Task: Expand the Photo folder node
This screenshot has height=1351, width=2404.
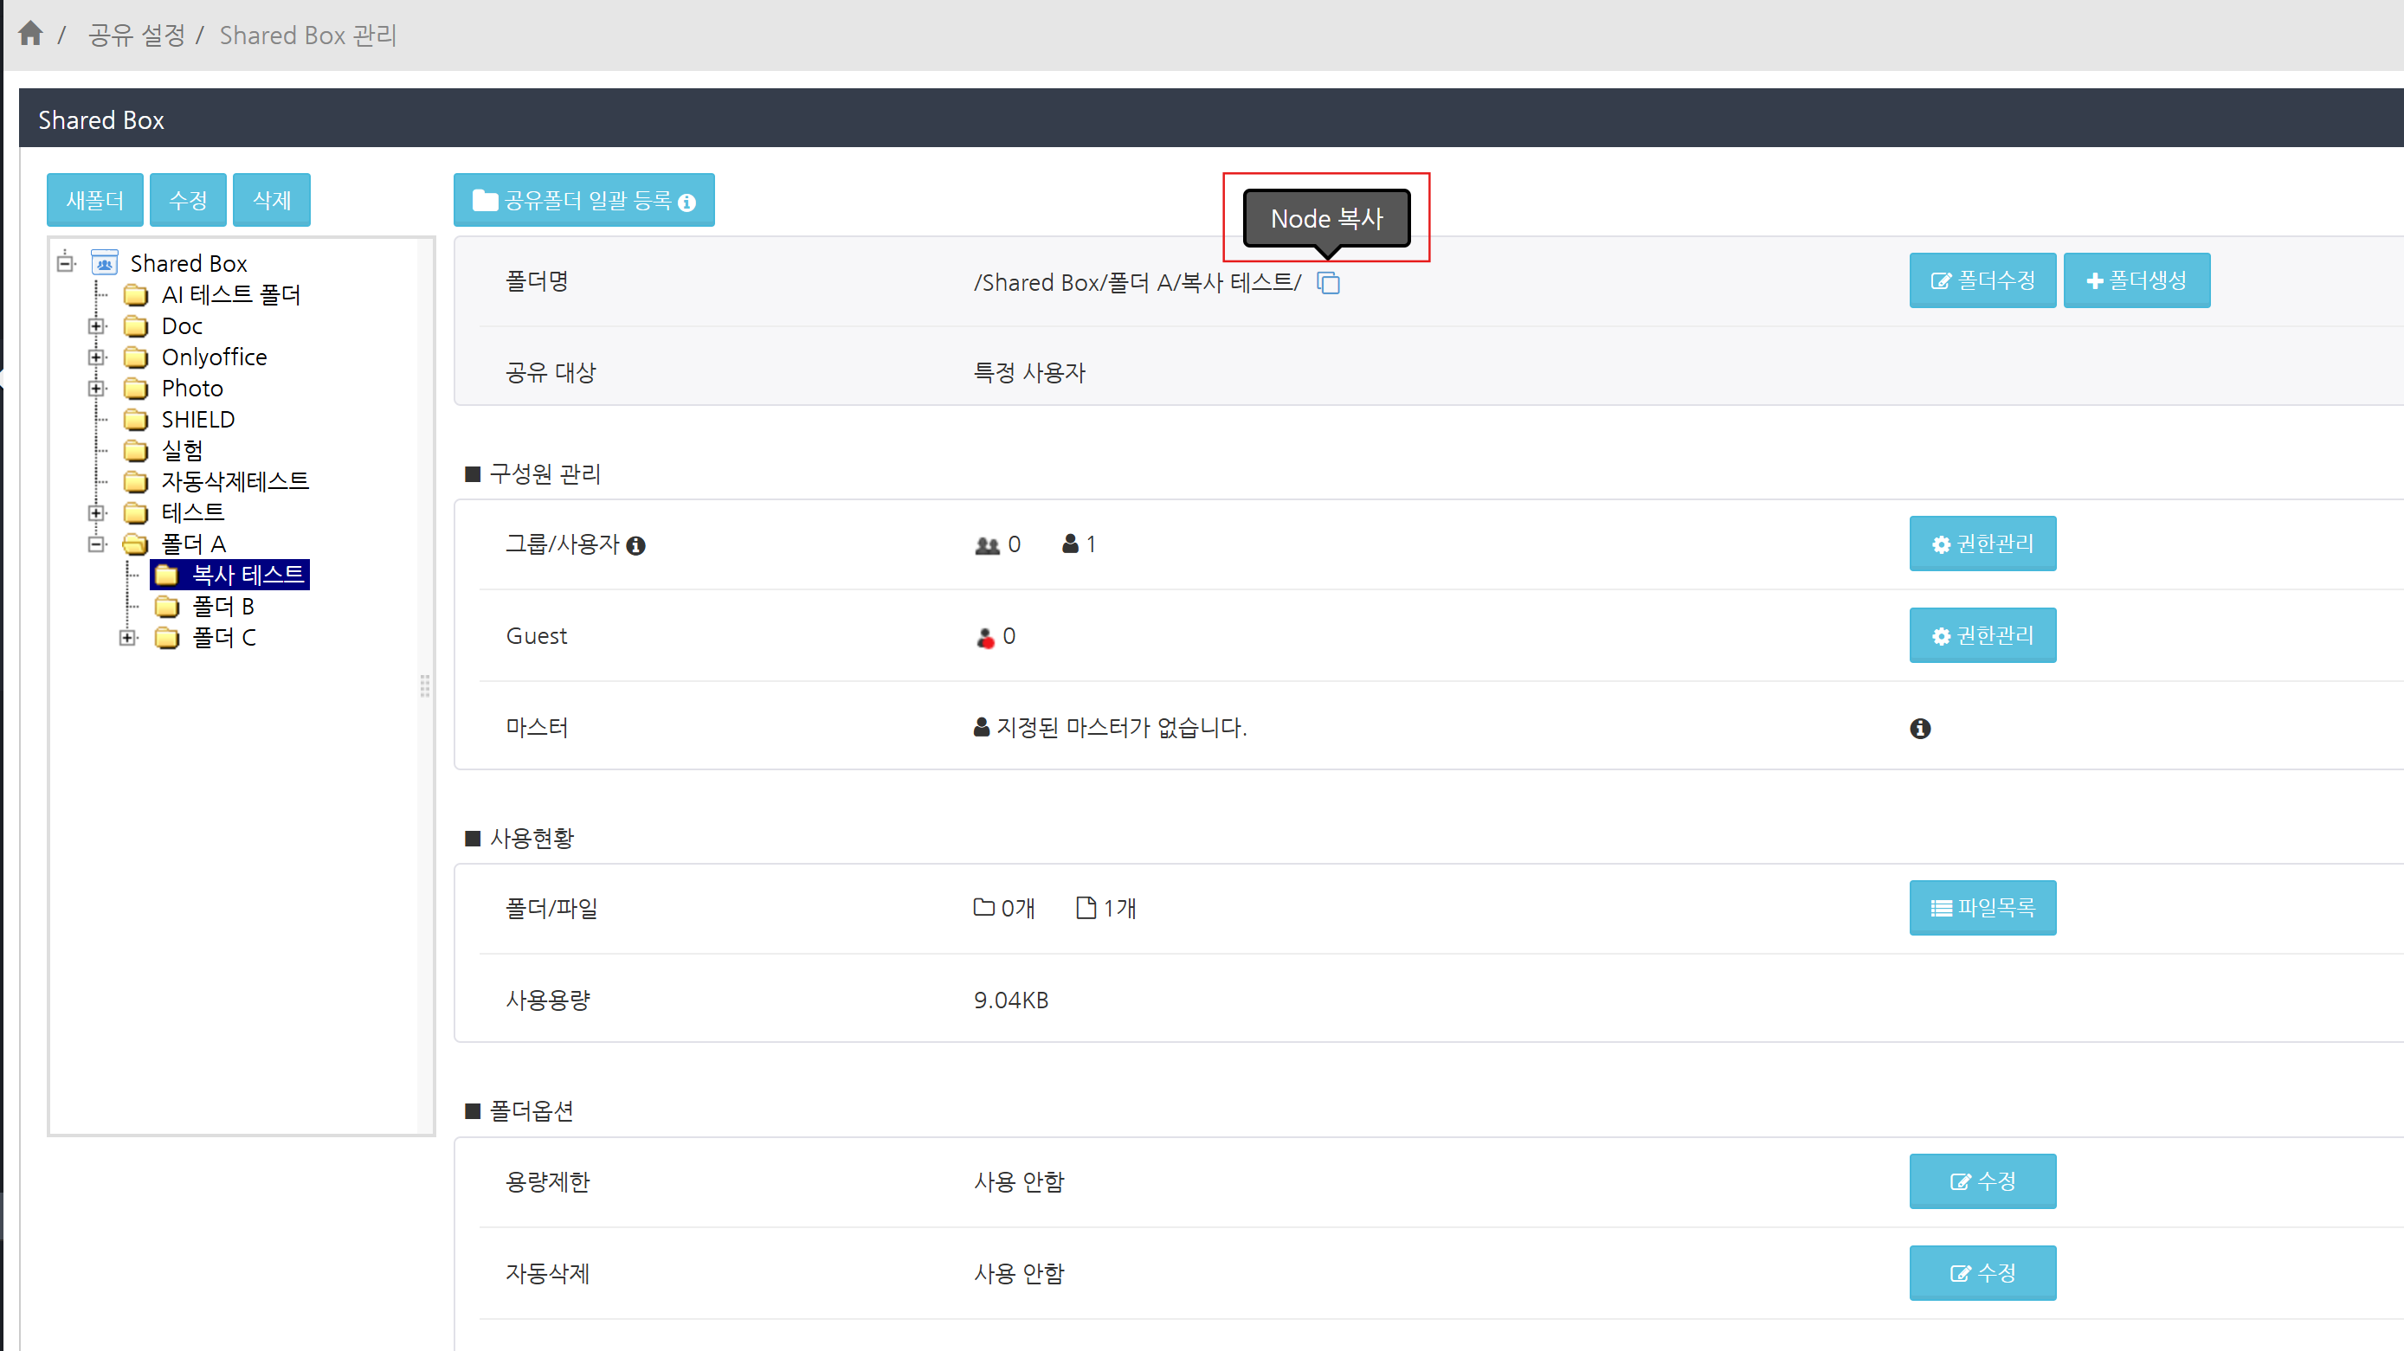Action: (96, 388)
